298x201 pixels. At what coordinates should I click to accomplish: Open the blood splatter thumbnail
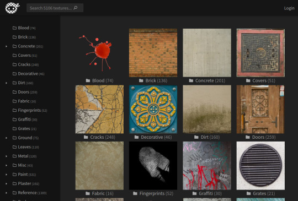(x=99, y=53)
